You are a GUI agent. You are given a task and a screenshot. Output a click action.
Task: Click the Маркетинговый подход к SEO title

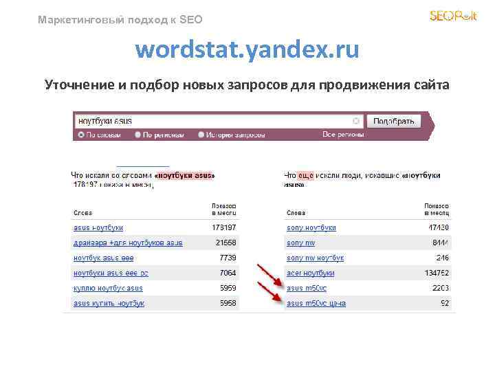click(120, 20)
